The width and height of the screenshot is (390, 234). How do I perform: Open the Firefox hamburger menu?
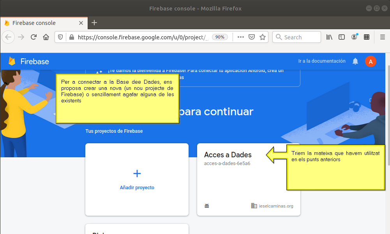pos(383,37)
